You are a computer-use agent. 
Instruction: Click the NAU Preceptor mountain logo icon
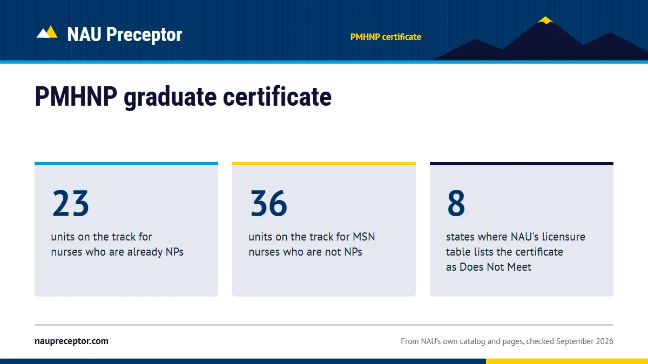point(47,32)
